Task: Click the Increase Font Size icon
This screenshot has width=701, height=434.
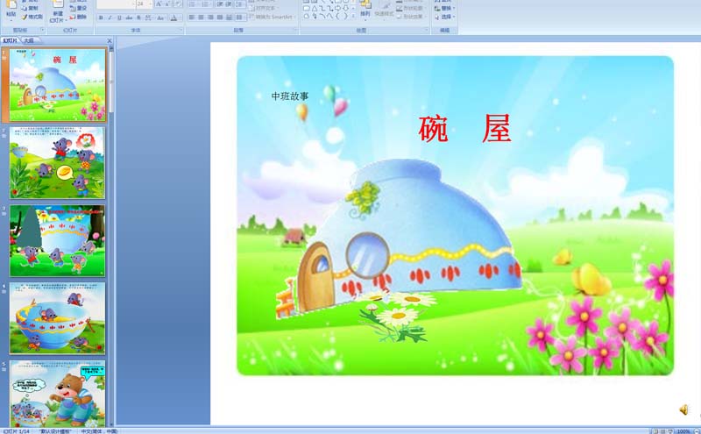Action: (159, 4)
